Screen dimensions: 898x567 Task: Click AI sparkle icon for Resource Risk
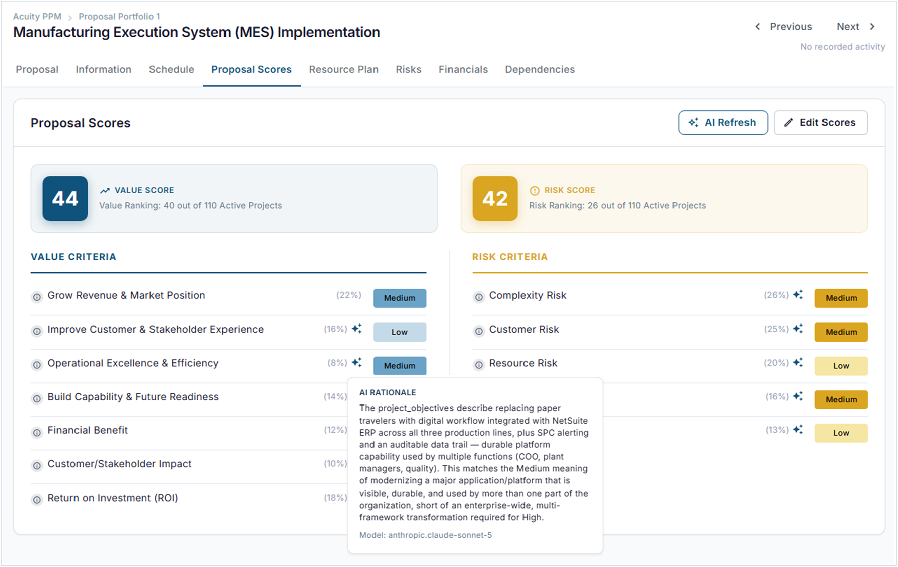[798, 362]
